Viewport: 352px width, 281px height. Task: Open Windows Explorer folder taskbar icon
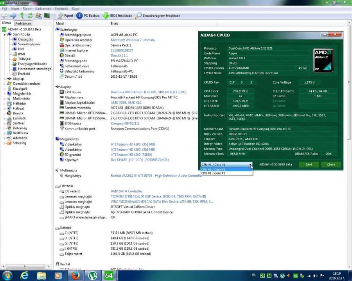[41, 276]
